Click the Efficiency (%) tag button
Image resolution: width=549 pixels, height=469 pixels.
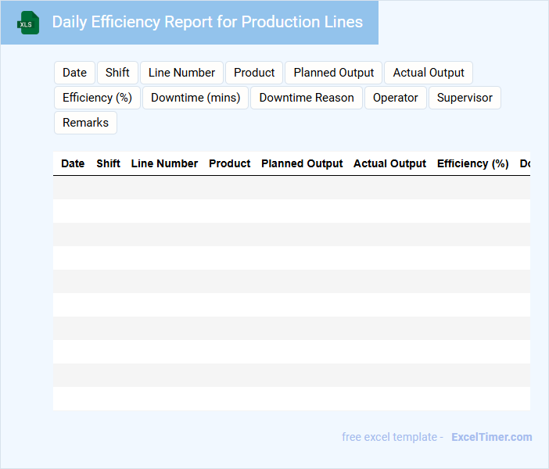pyautogui.click(x=97, y=98)
